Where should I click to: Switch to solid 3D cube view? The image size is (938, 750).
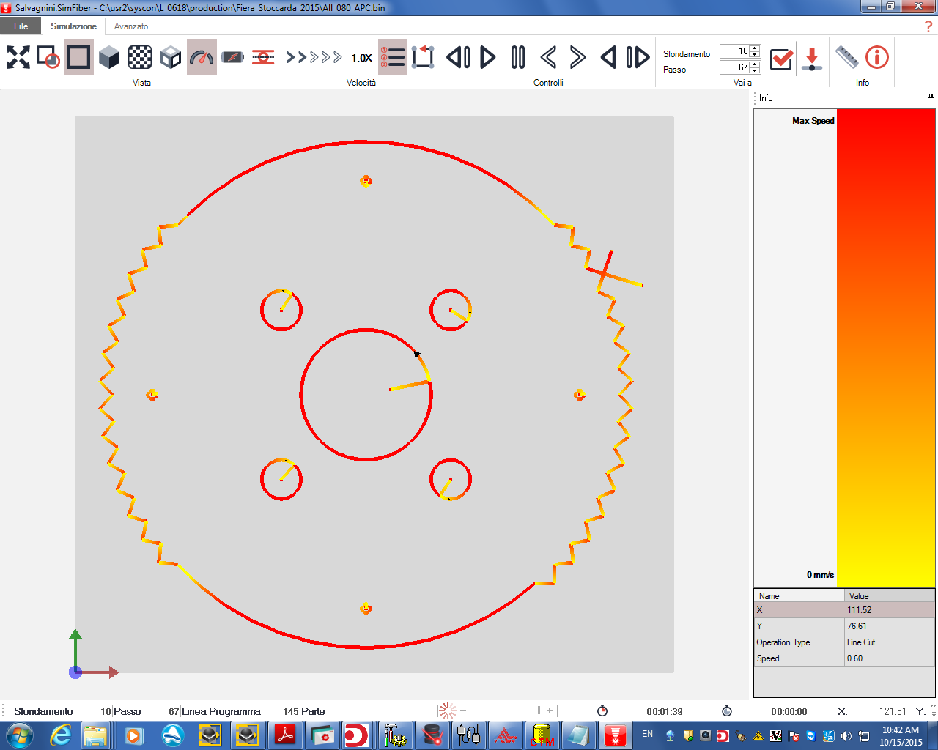[109, 57]
